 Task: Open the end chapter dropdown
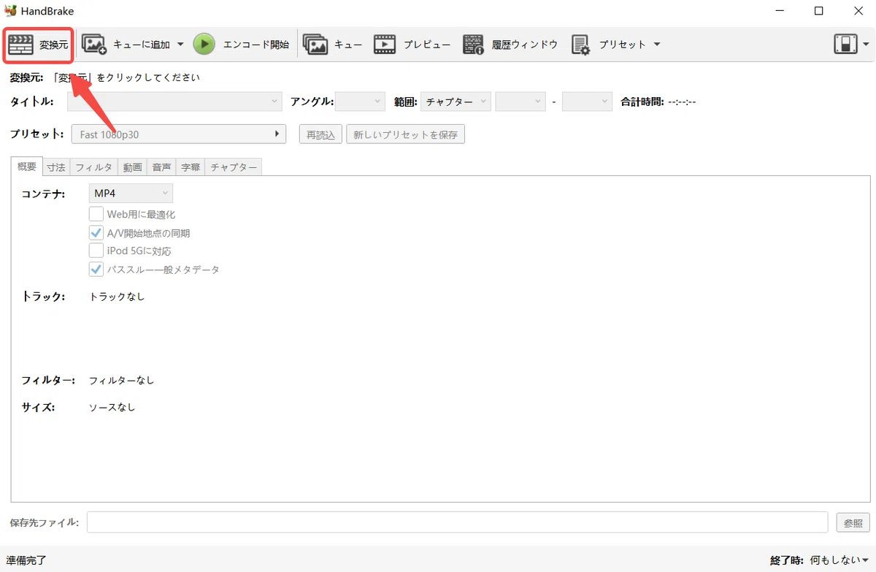coord(588,102)
